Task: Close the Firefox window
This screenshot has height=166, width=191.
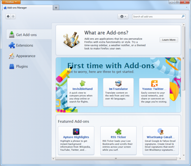Action: point(185,2)
